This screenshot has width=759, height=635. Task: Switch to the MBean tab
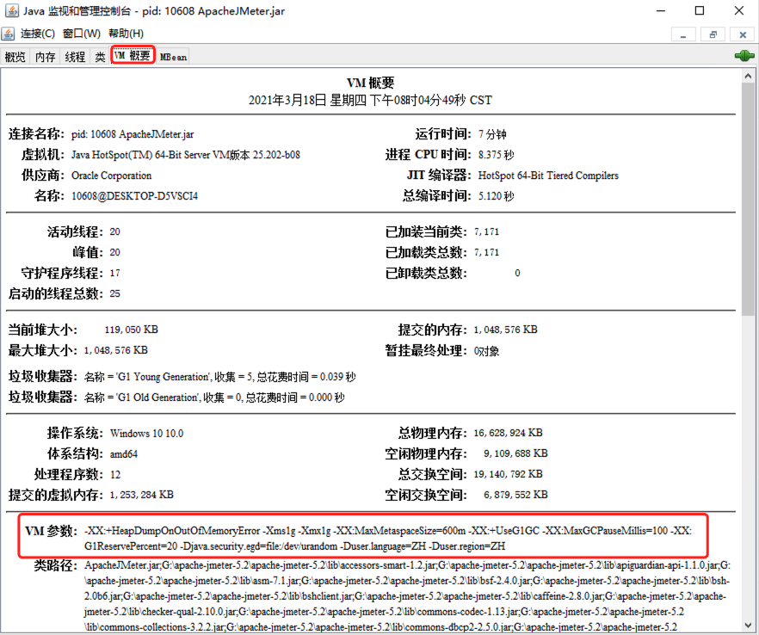(173, 57)
